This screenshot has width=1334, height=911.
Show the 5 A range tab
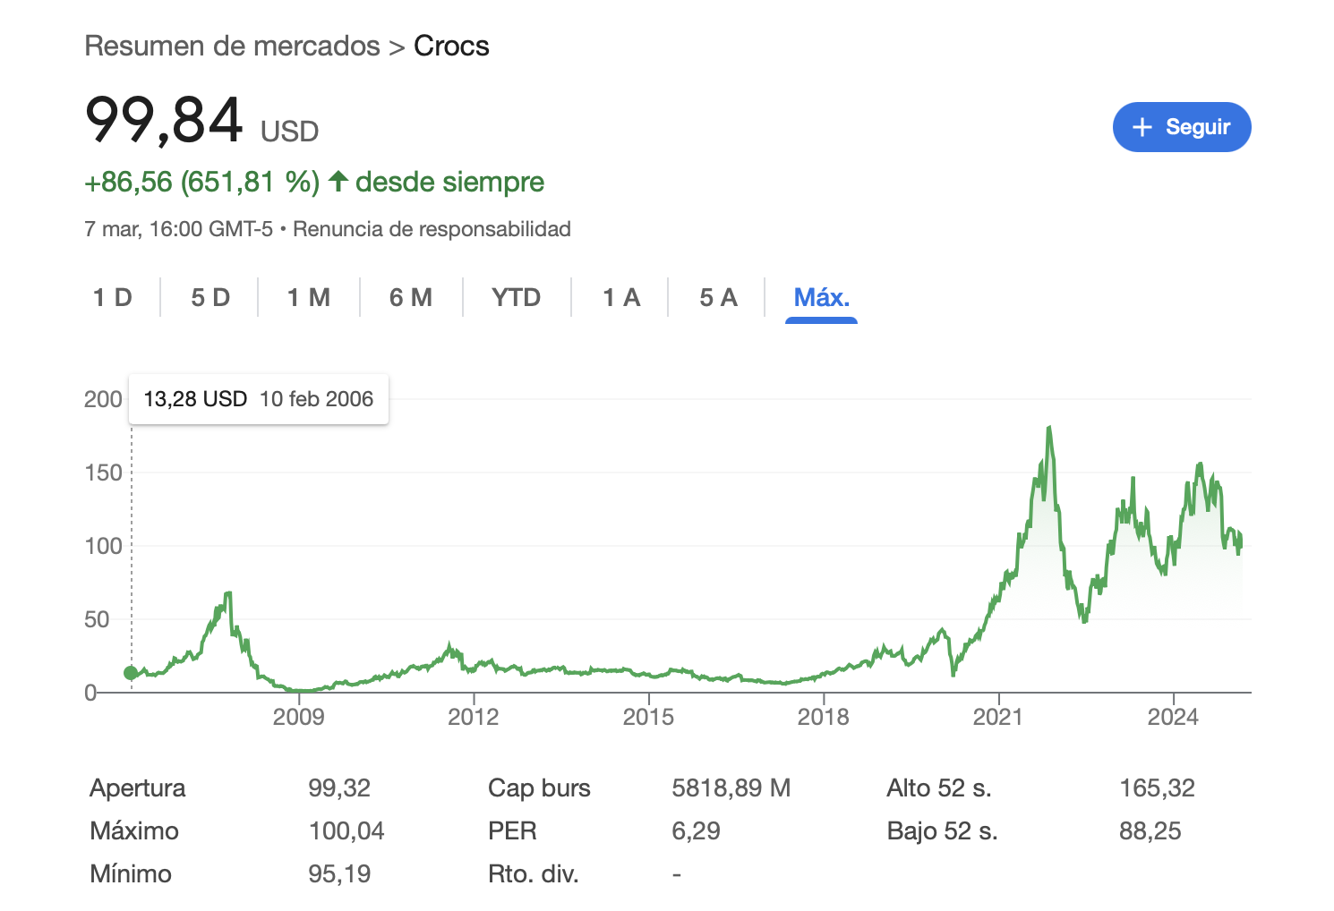718,297
